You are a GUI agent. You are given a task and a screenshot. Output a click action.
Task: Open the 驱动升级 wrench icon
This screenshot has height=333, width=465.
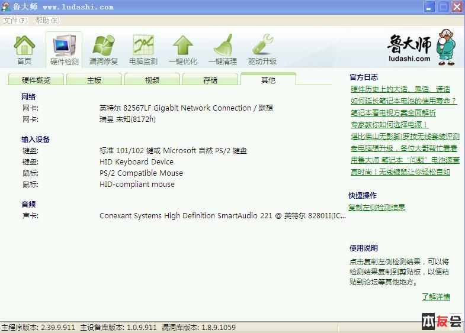point(262,50)
